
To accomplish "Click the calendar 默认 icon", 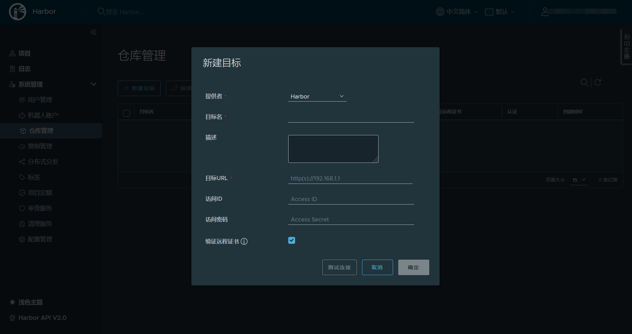I will [x=489, y=11].
